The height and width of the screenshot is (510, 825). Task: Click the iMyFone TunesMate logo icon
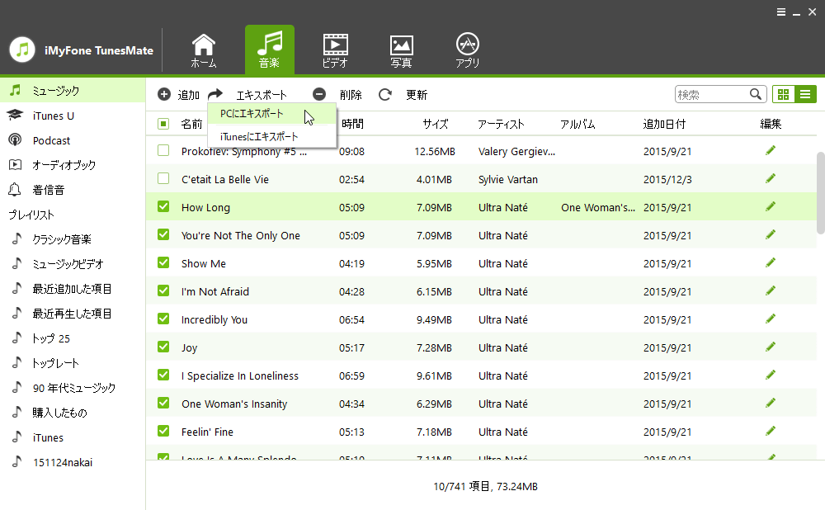[x=22, y=50]
